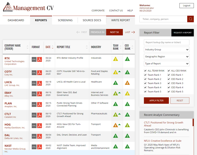This screenshot has width=197, height=155.
Task: Open the Contact Us menu link
Action: coord(116,11)
